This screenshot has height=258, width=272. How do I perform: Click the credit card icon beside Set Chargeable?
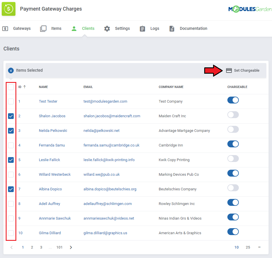coord(229,71)
